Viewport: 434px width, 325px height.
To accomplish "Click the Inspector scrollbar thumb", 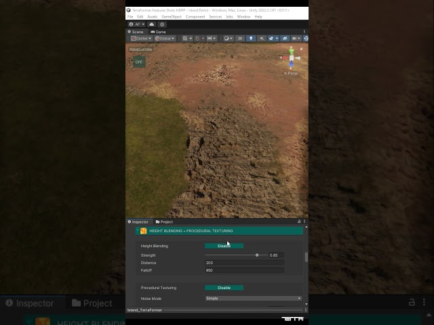I will (x=306, y=257).
